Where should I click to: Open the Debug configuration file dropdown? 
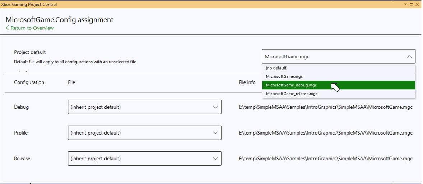coord(145,107)
